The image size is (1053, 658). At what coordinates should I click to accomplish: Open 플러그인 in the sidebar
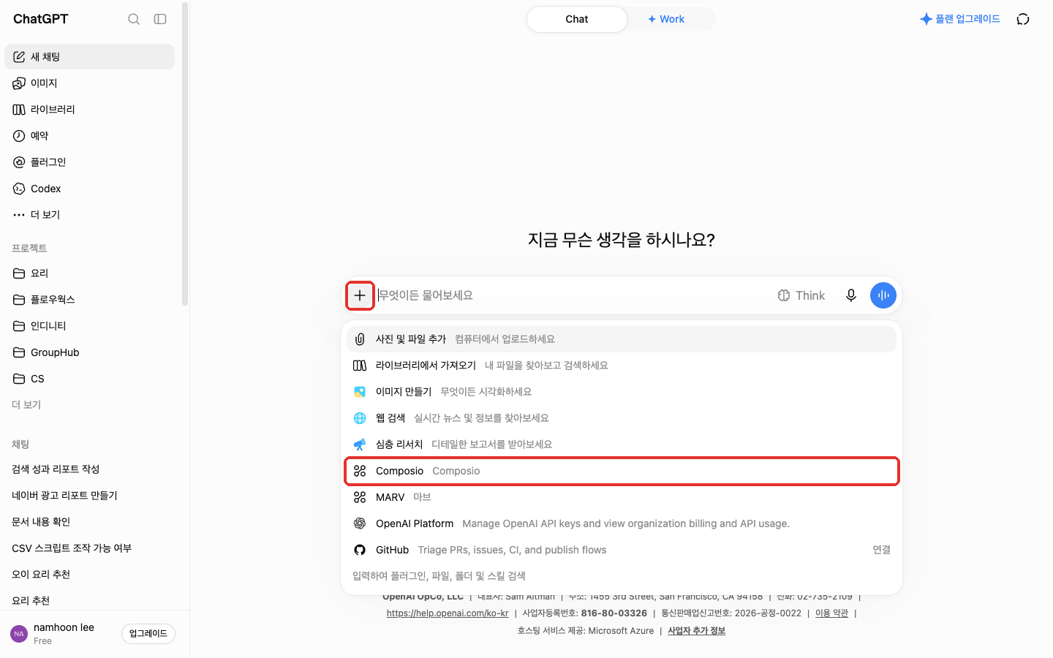[89, 162]
